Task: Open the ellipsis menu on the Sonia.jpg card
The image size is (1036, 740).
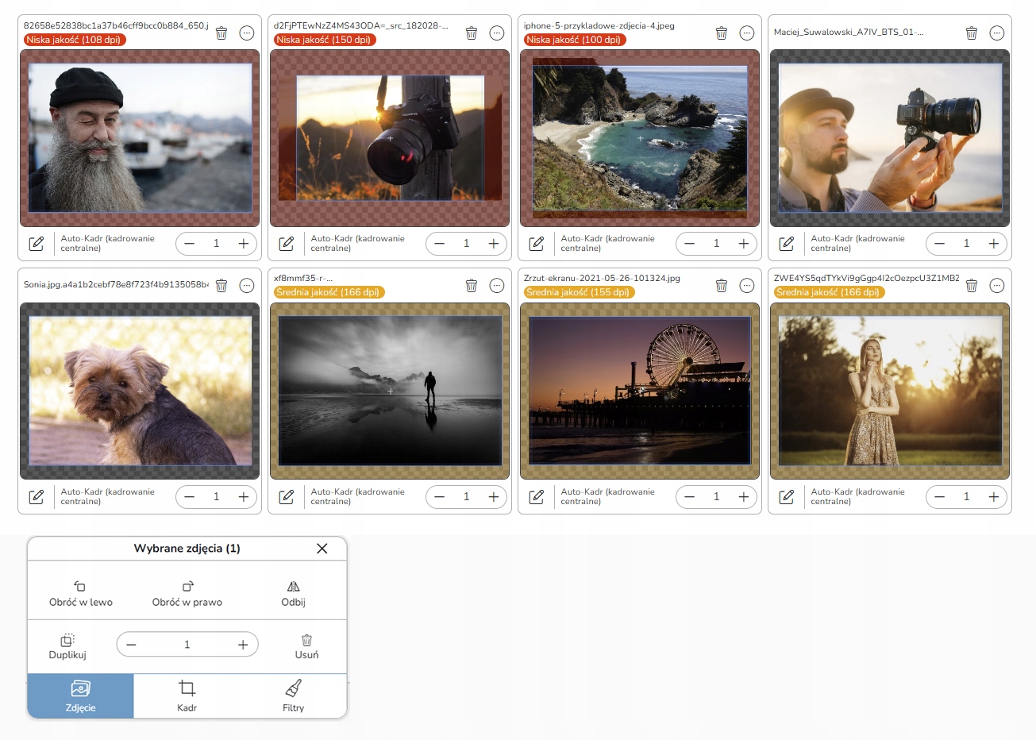Action: click(247, 285)
